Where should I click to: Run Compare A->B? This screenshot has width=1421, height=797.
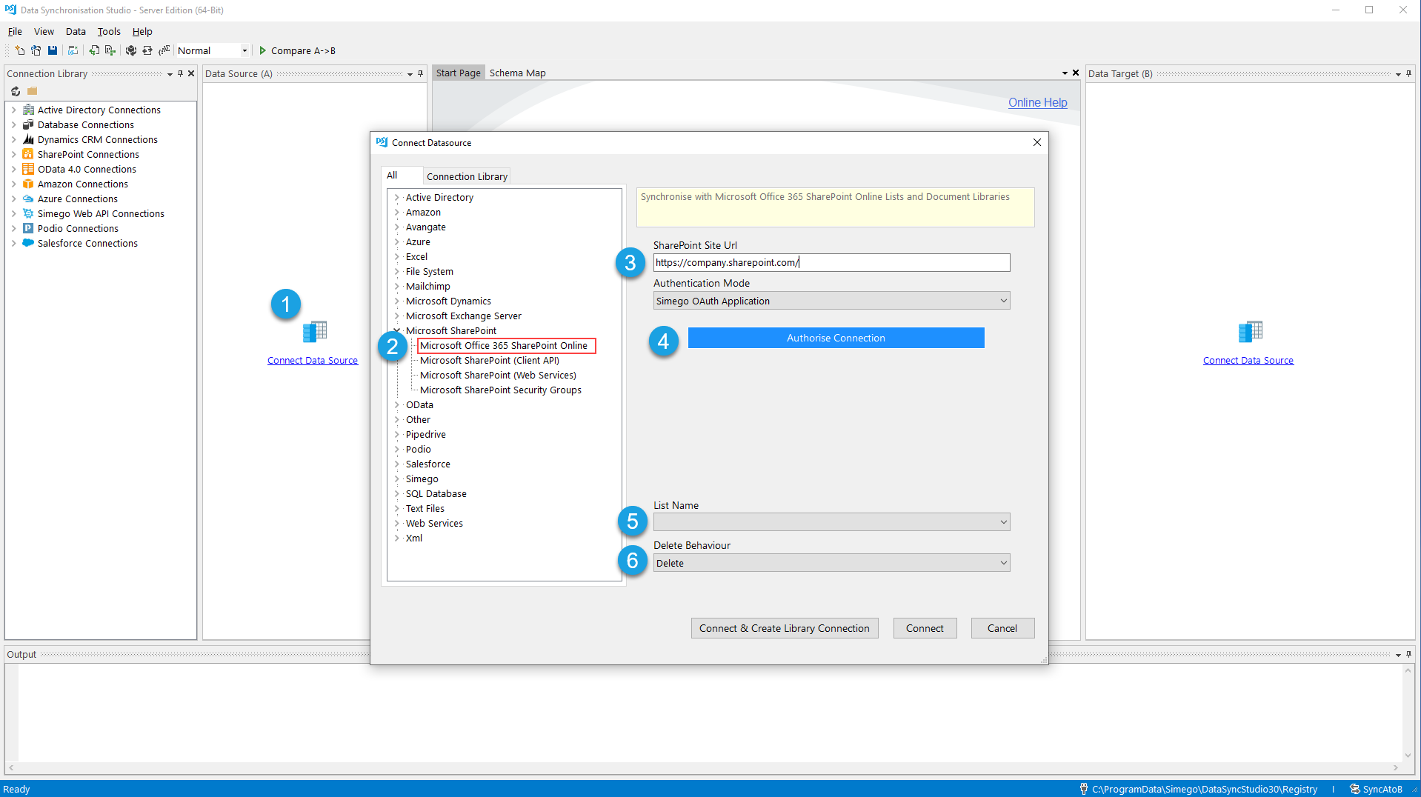coord(297,50)
